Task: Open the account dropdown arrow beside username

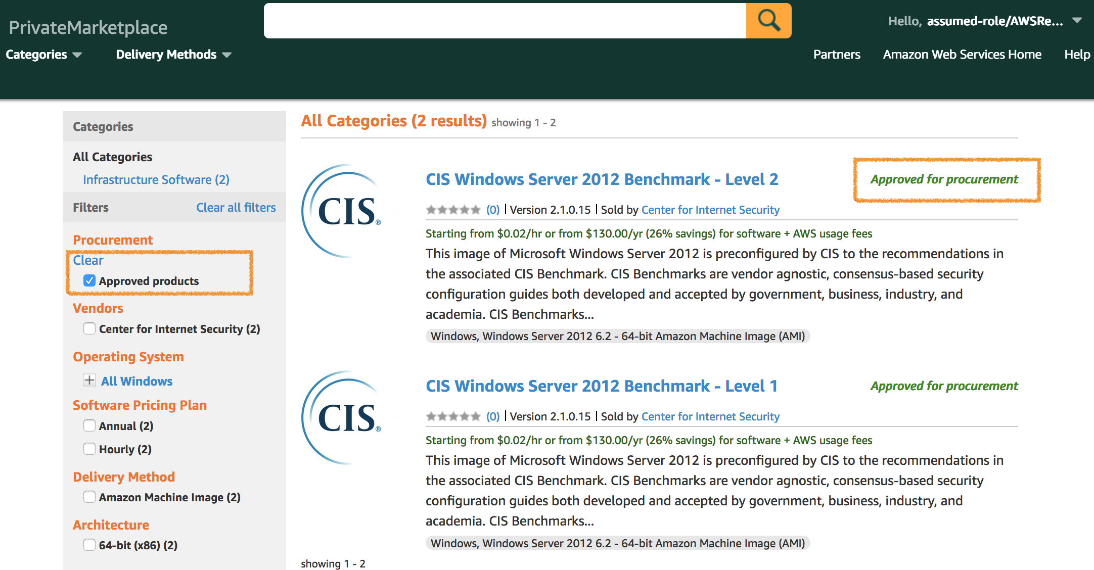Action: click(1077, 21)
